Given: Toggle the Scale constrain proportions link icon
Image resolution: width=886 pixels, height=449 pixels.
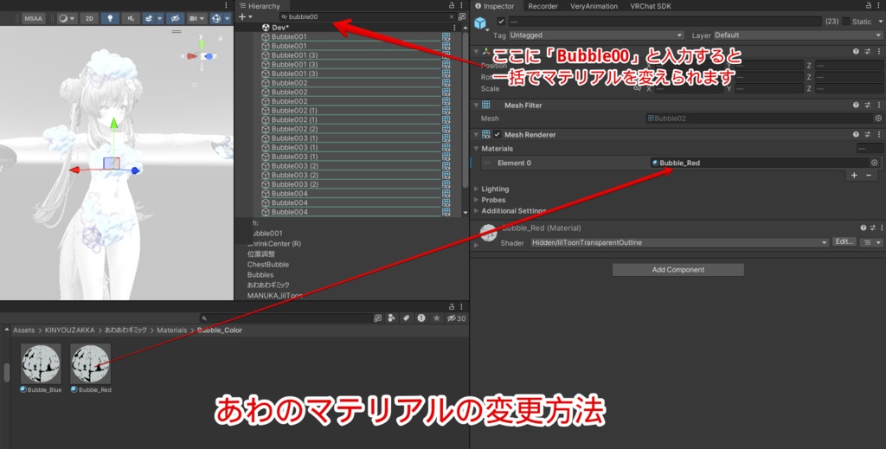Looking at the screenshot, I should tap(638, 88).
